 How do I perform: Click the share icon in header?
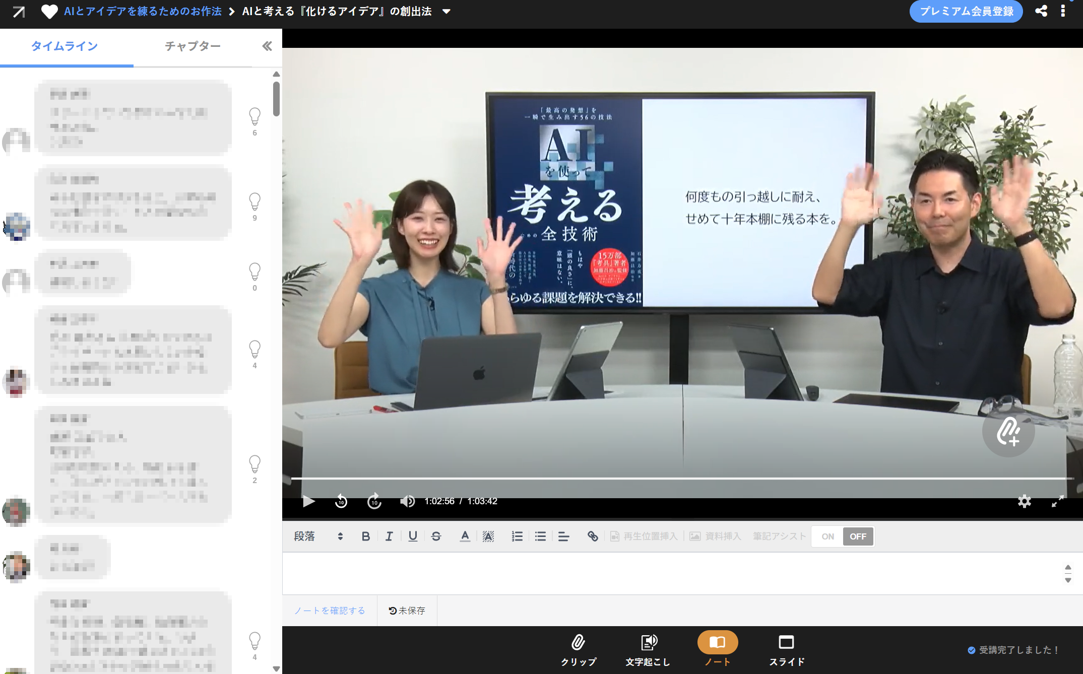(1041, 11)
